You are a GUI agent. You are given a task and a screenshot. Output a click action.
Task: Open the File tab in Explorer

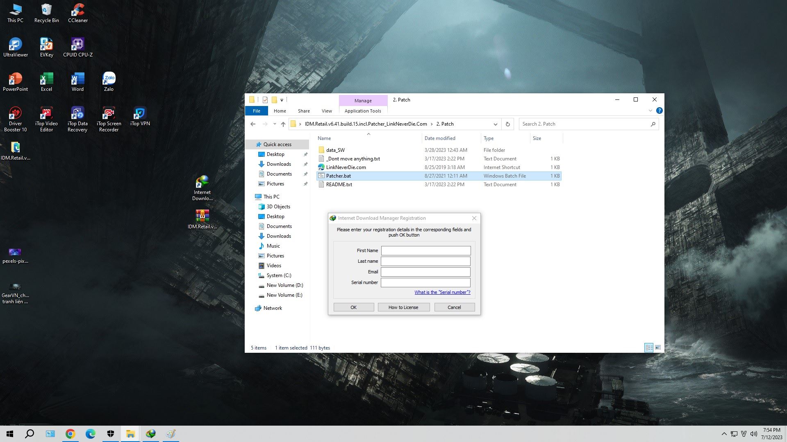tap(257, 111)
